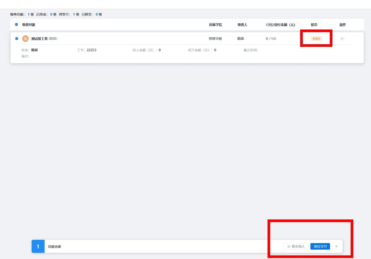Collapse the 测试加工费 row details chevron
371x259 pixels.
(342, 39)
